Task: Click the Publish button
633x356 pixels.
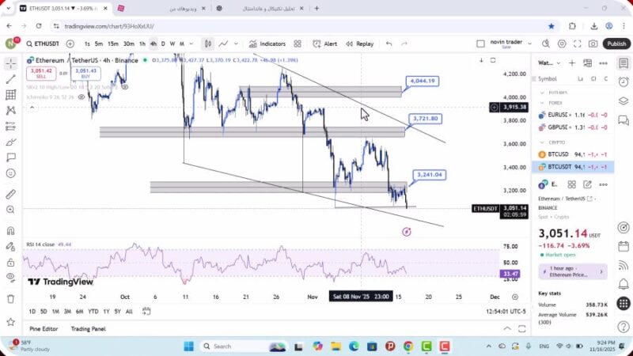Action: click(x=616, y=44)
